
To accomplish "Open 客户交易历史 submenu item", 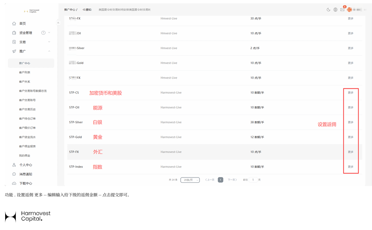I will click(27, 109).
